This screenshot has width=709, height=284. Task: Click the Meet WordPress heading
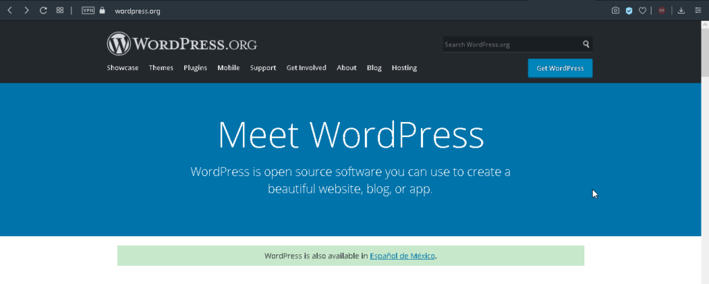tap(351, 134)
